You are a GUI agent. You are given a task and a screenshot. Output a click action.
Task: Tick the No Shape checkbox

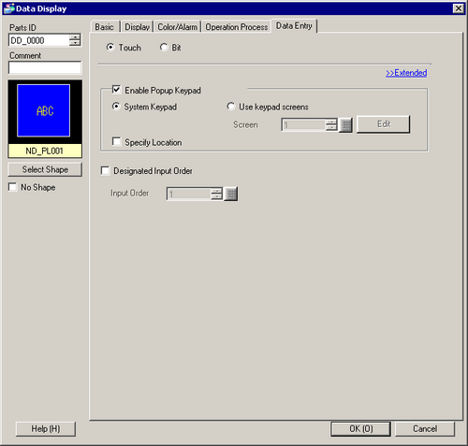(x=13, y=187)
